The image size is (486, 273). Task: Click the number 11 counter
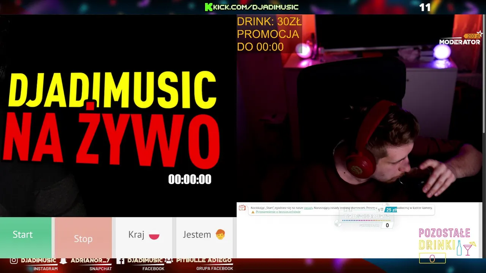(425, 7)
